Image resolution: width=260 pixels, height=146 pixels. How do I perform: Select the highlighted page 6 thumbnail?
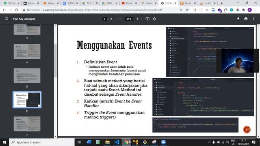click(27, 100)
